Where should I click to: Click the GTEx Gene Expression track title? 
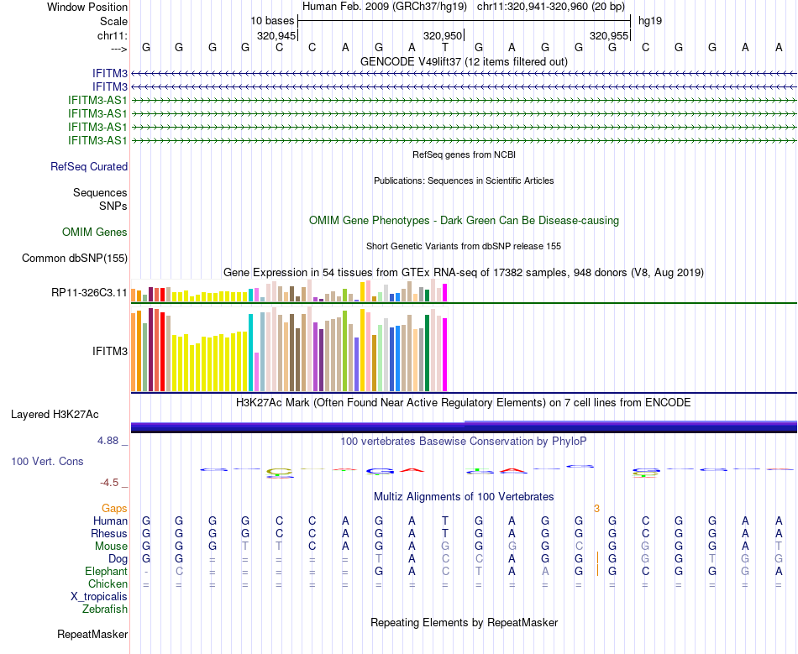[464, 273]
